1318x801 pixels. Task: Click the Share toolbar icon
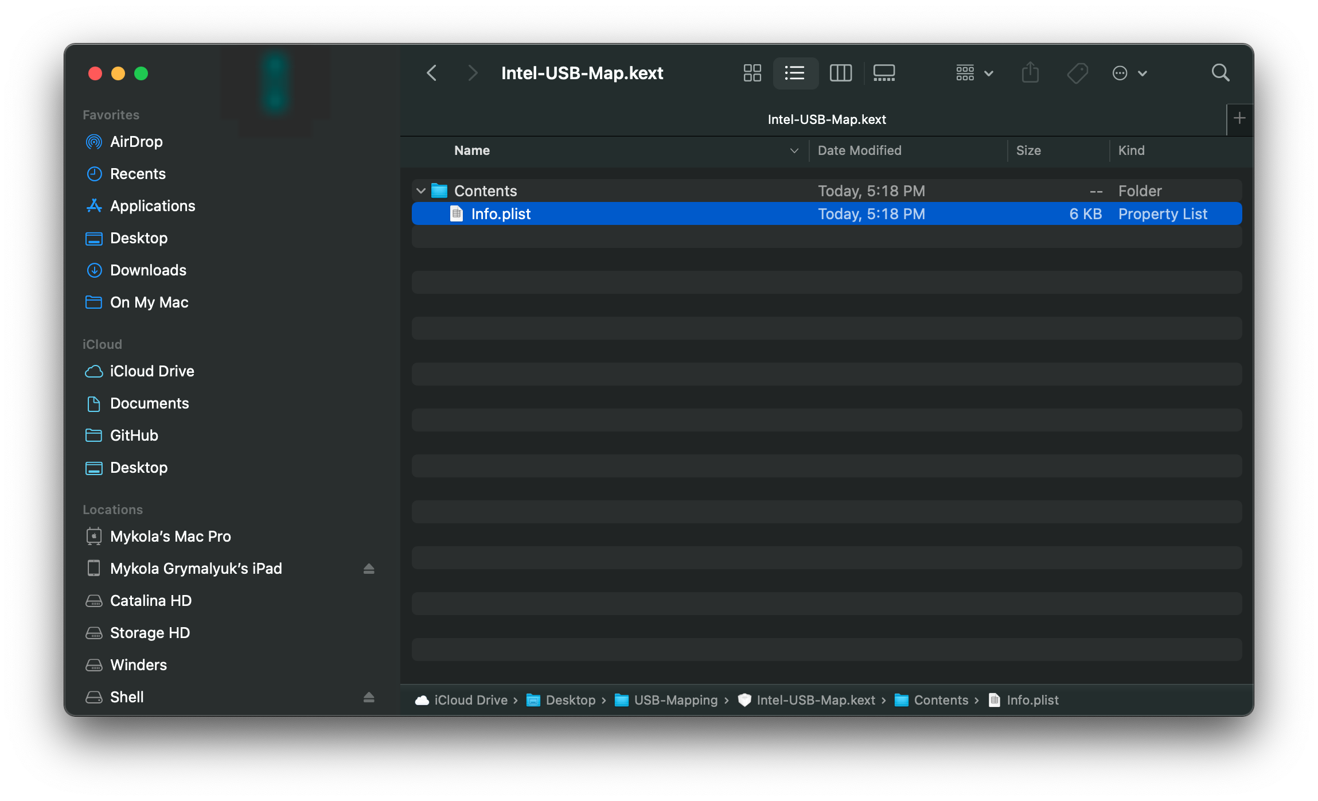(1030, 73)
